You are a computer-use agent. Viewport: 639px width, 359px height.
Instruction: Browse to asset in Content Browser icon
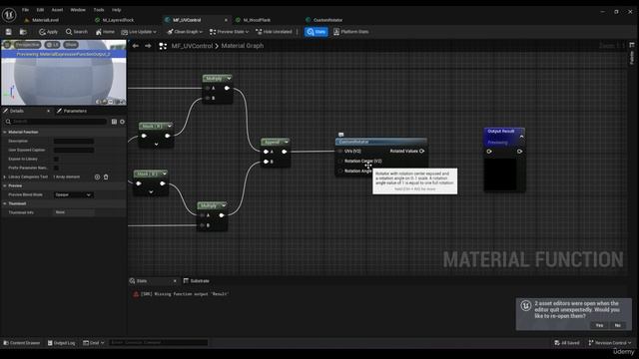[x=23, y=32]
